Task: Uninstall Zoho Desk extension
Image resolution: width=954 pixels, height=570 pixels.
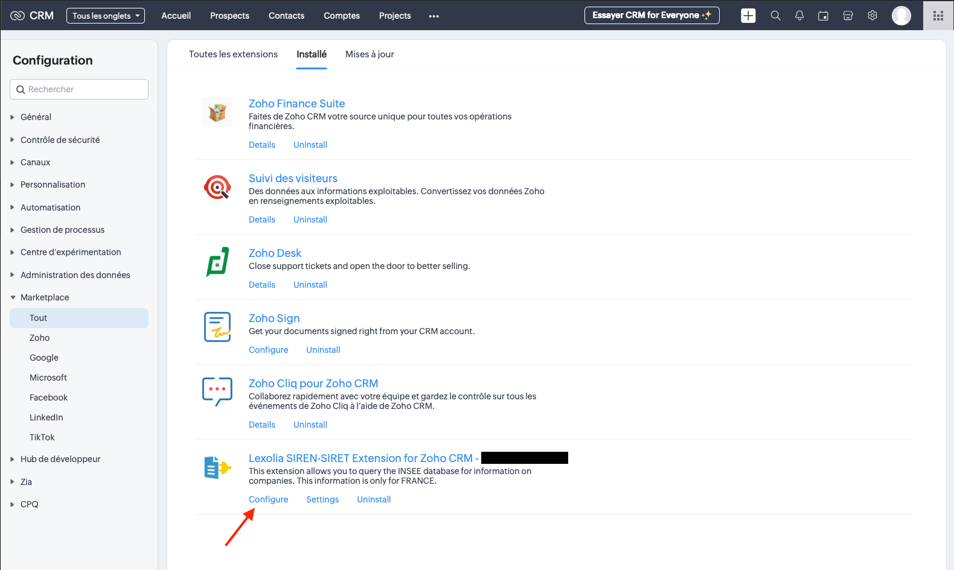Action: tap(310, 285)
